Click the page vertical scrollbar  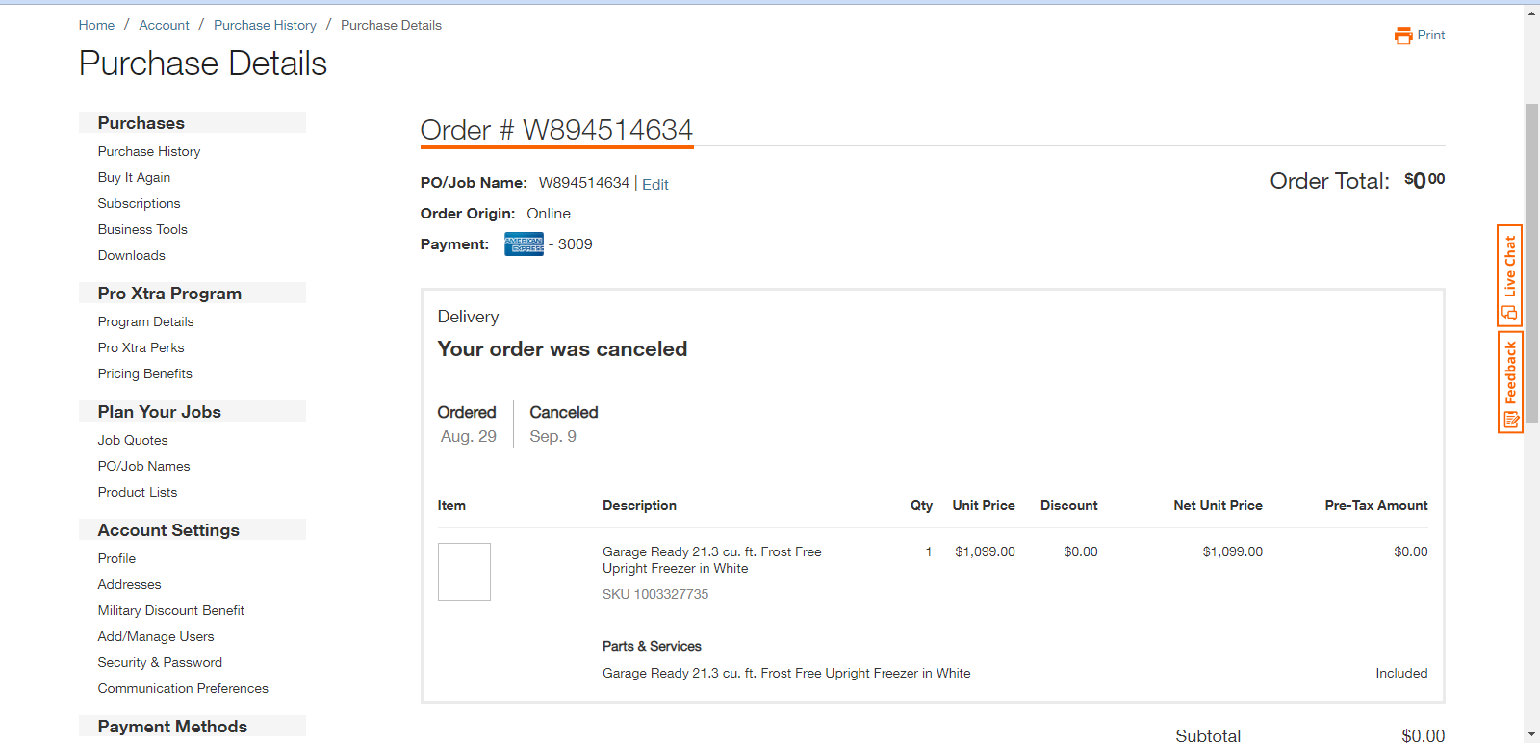click(x=1531, y=263)
